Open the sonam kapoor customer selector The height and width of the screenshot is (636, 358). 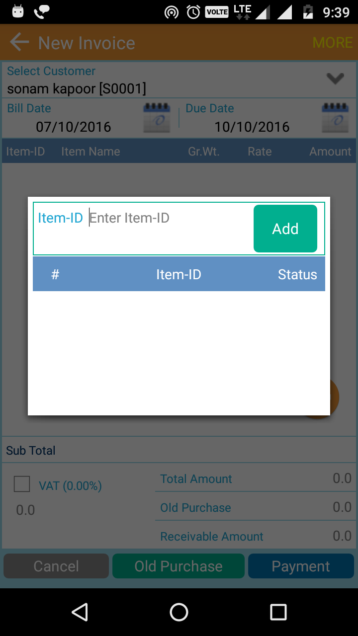pyautogui.click(x=77, y=89)
